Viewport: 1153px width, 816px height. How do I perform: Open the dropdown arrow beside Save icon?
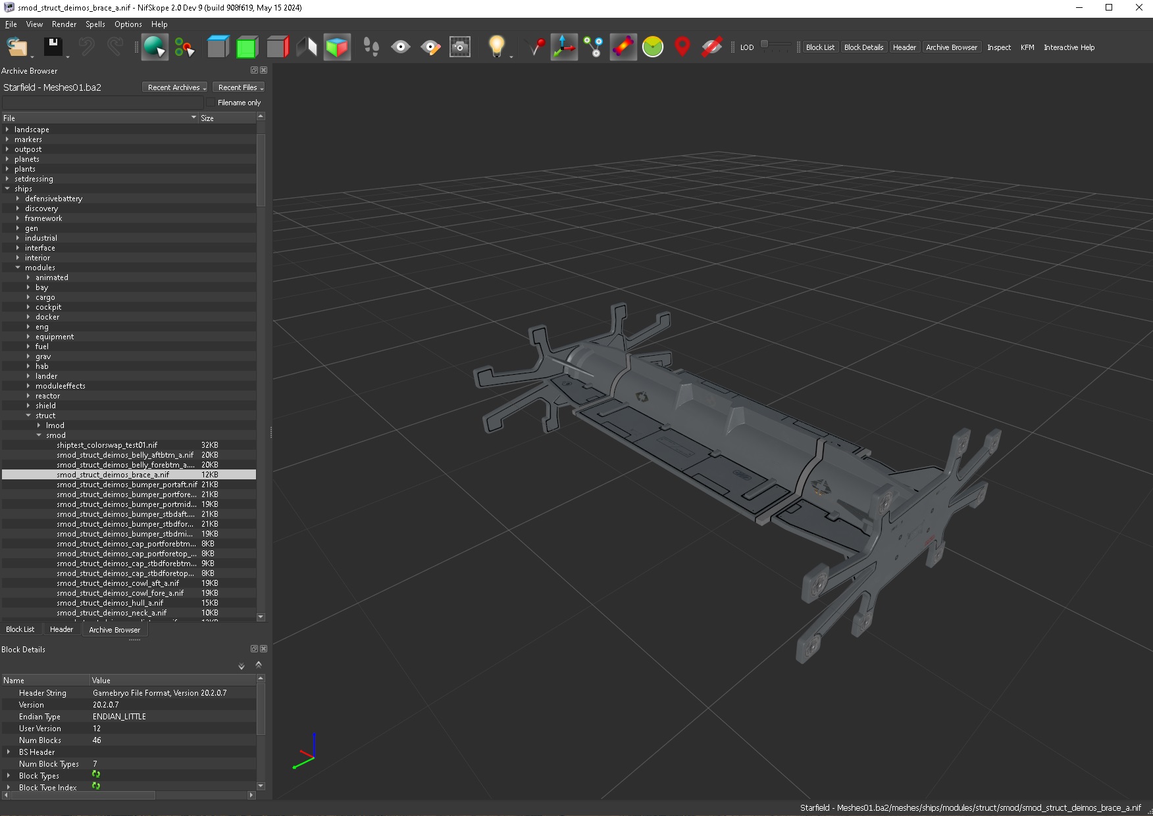(68, 57)
